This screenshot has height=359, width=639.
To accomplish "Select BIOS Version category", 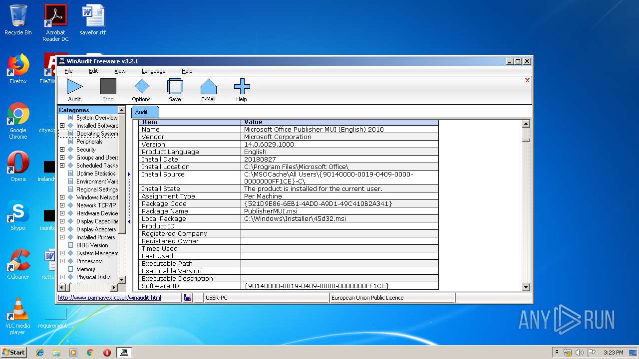I will pyautogui.click(x=92, y=245).
